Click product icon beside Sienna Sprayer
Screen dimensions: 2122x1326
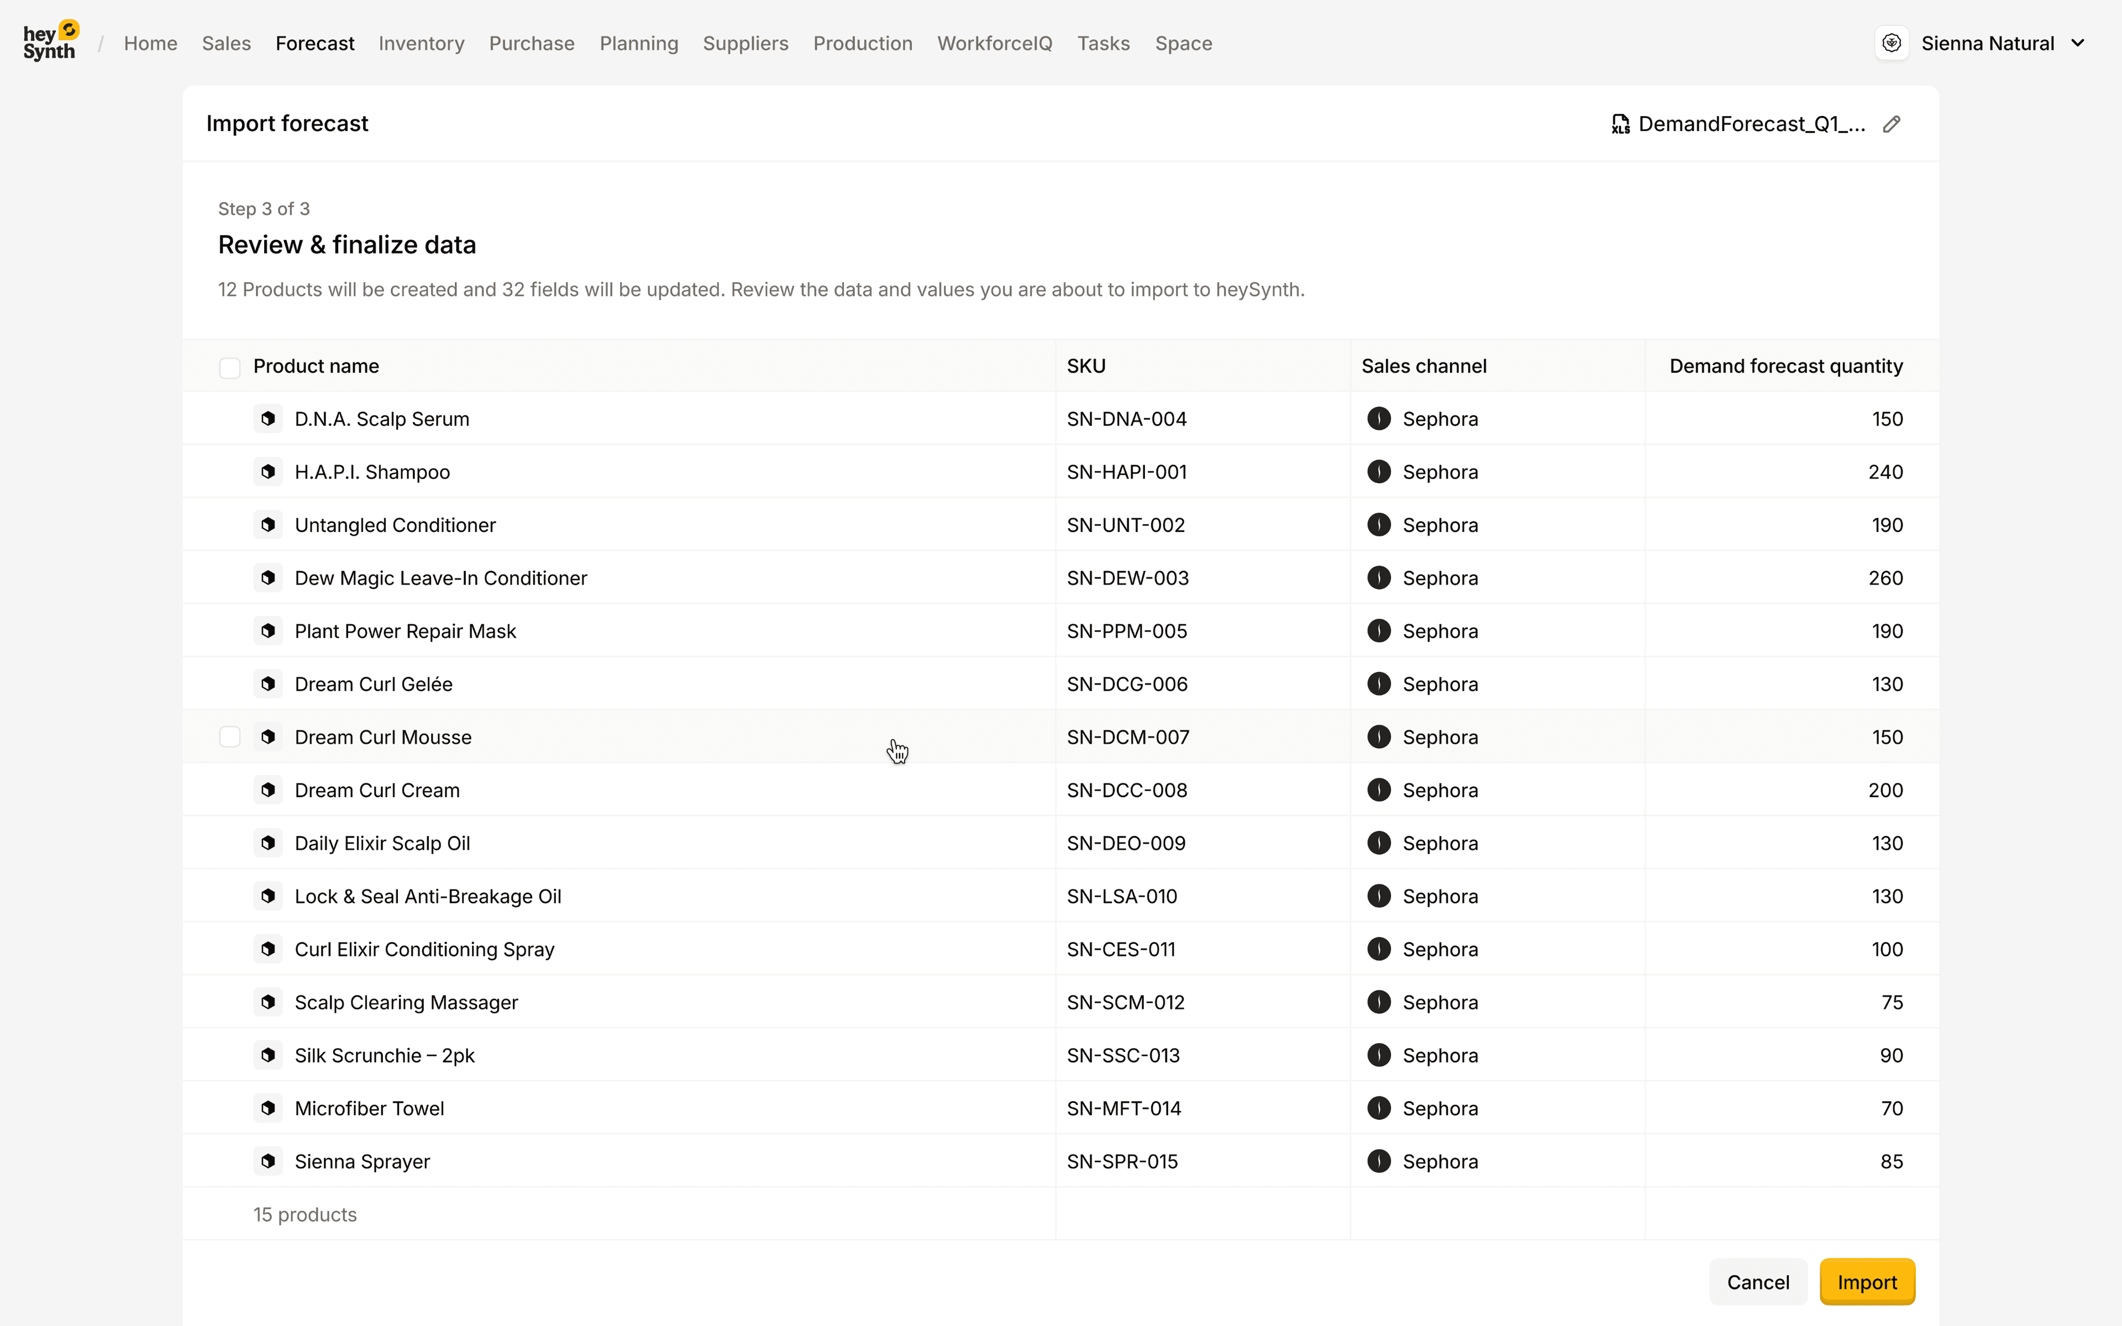[269, 1161]
